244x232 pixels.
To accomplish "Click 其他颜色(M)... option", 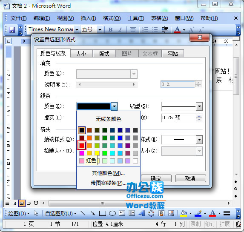I will (108, 173).
